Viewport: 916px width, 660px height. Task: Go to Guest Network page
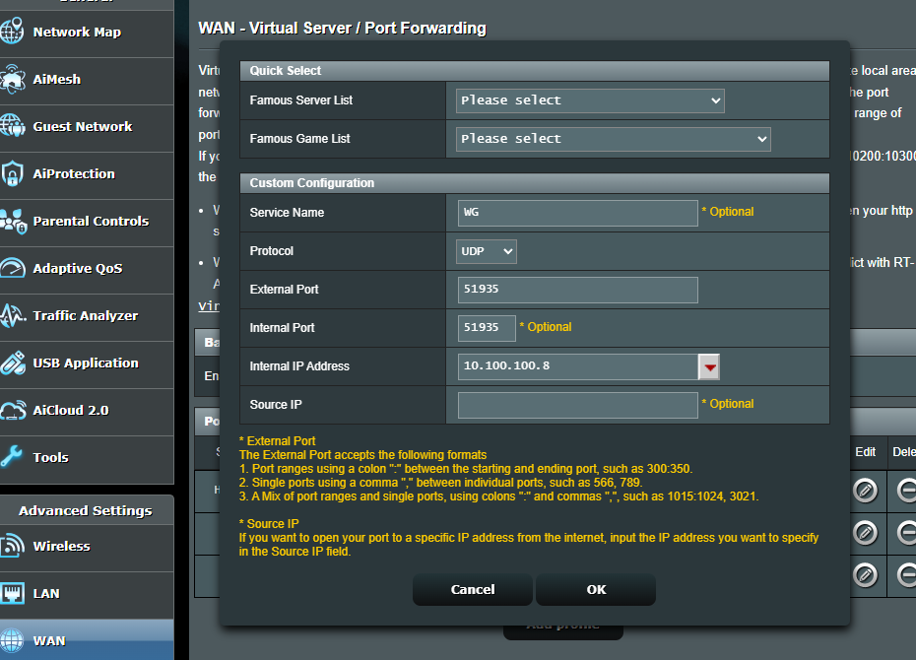click(x=87, y=127)
